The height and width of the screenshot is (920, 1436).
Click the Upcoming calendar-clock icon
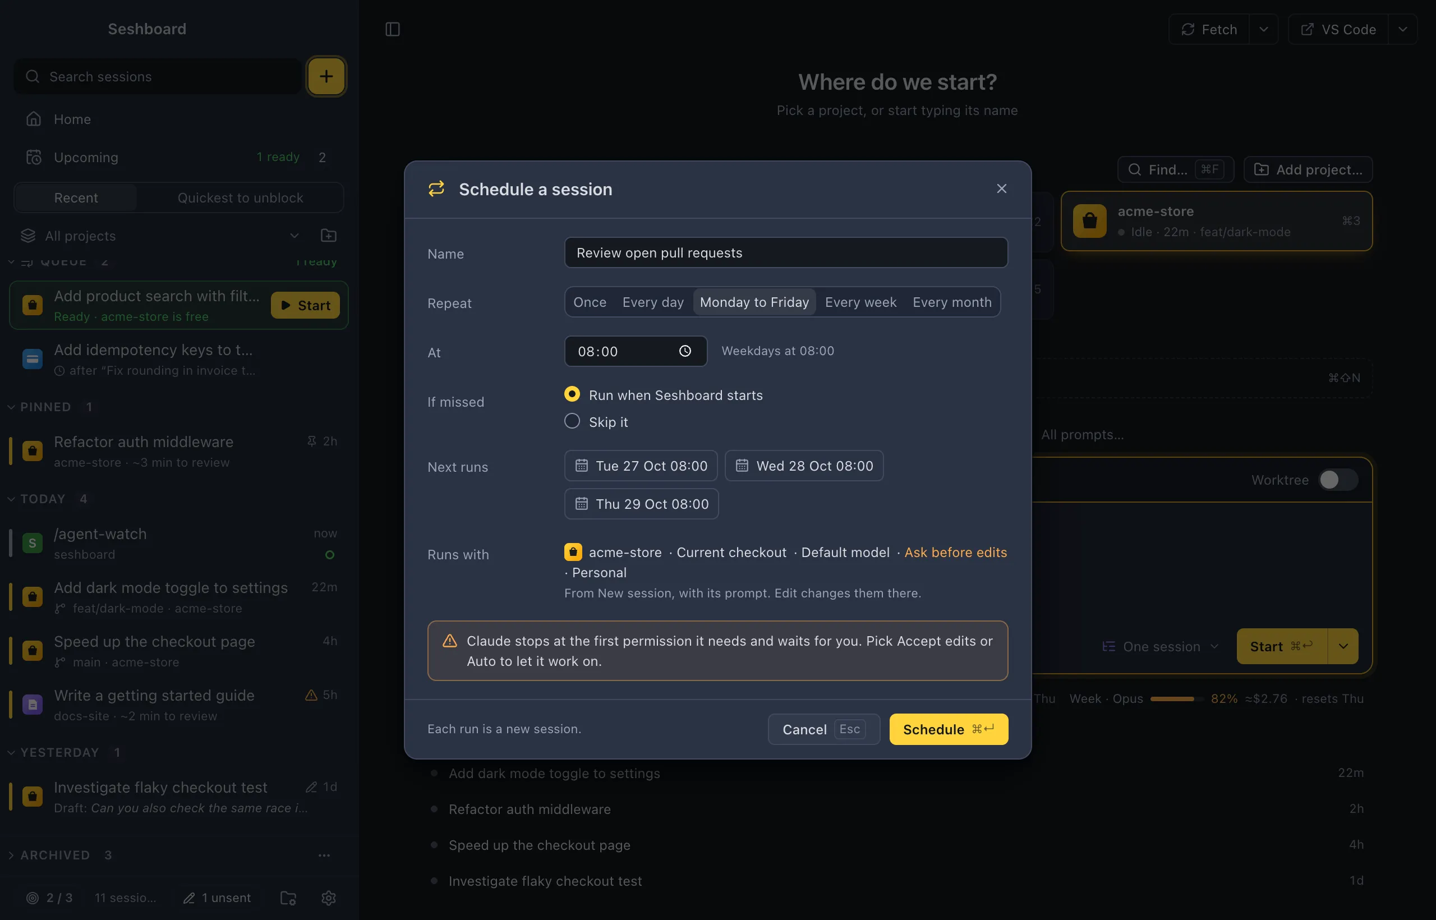[x=34, y=157]
